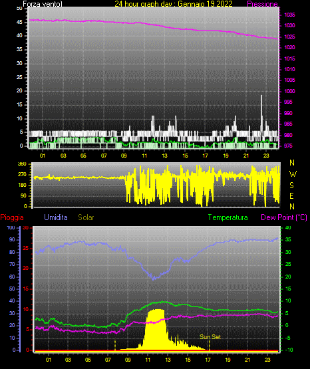Click the Forza vento axis title
Screen dimensions: 310x369
click(43, 4)
